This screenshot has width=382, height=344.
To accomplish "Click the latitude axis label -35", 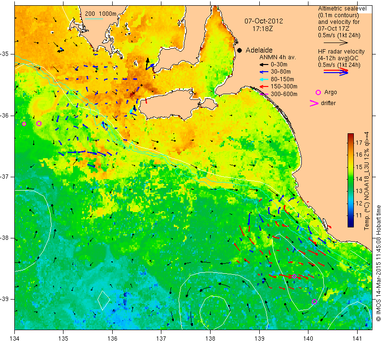I will [4, 54].
